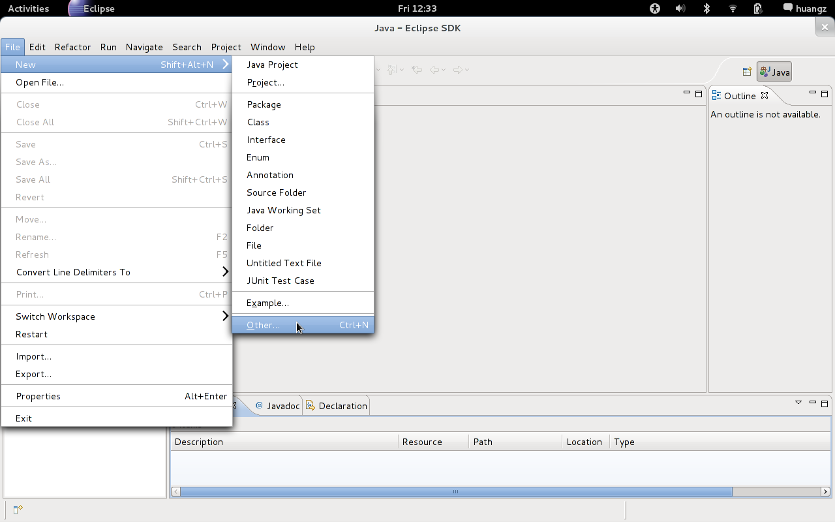835x522 pixels.
Task: Close the Outline view with its X
Action: [765, 95]
